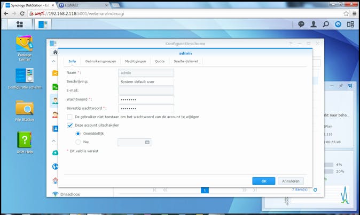Select the group sidebar icon

55,114
